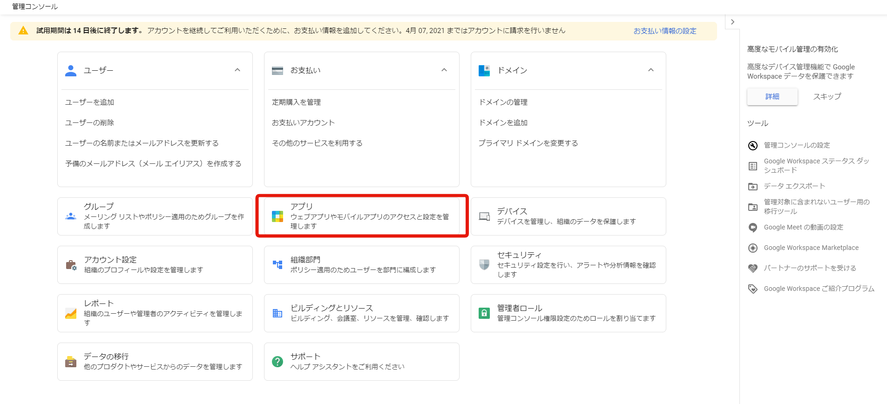Open プライマリ ドメインを変更する

[x=528, y=143]
